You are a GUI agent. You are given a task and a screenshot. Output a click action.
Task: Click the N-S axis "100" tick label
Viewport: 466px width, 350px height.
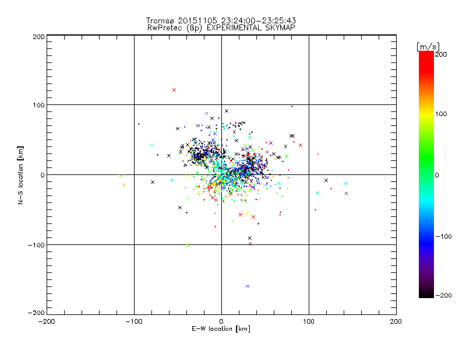[x=38, y=105]
